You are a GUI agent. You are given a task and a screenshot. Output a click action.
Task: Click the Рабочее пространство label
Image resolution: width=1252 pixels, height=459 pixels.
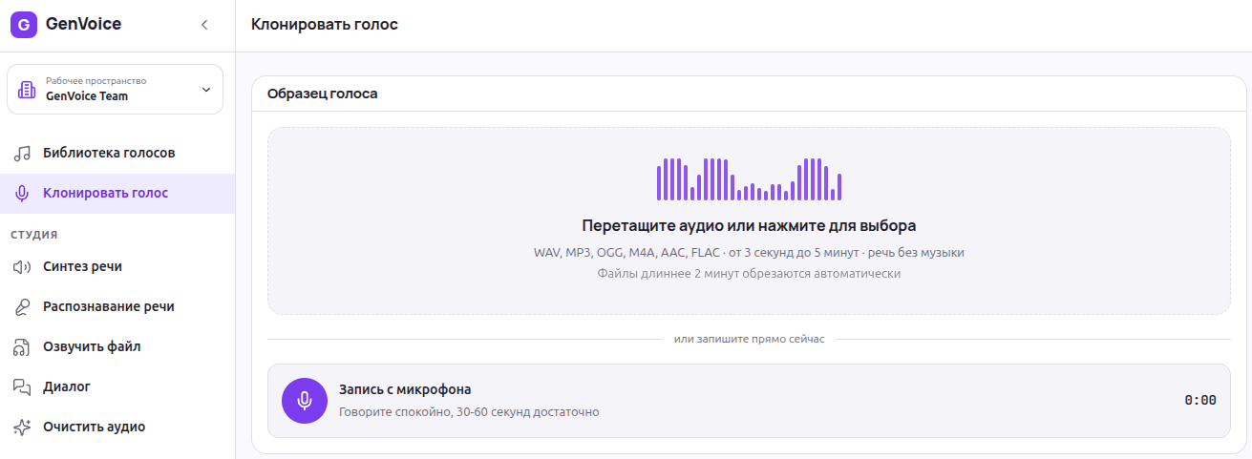click(96, 81)
